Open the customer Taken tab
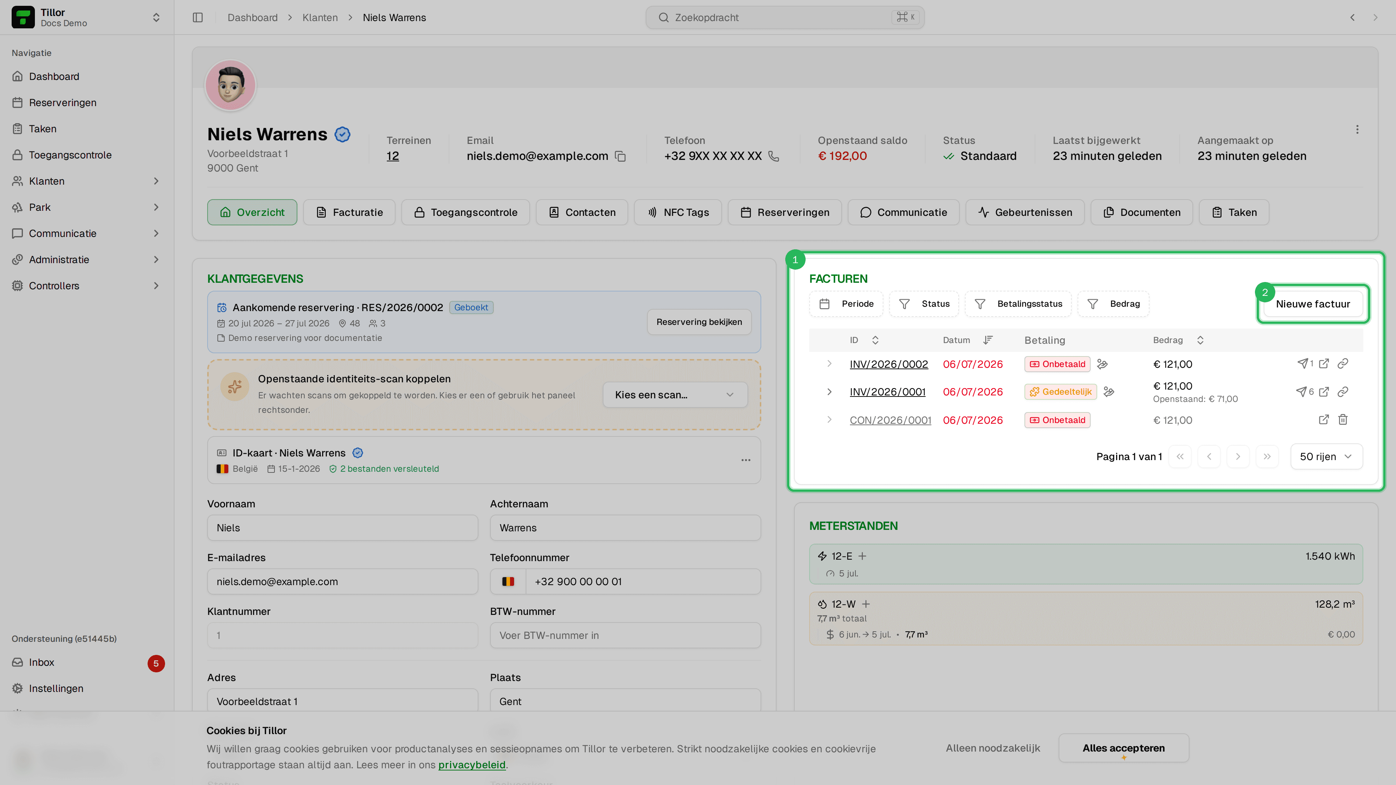1396x785 pixels. (1233, 212)
